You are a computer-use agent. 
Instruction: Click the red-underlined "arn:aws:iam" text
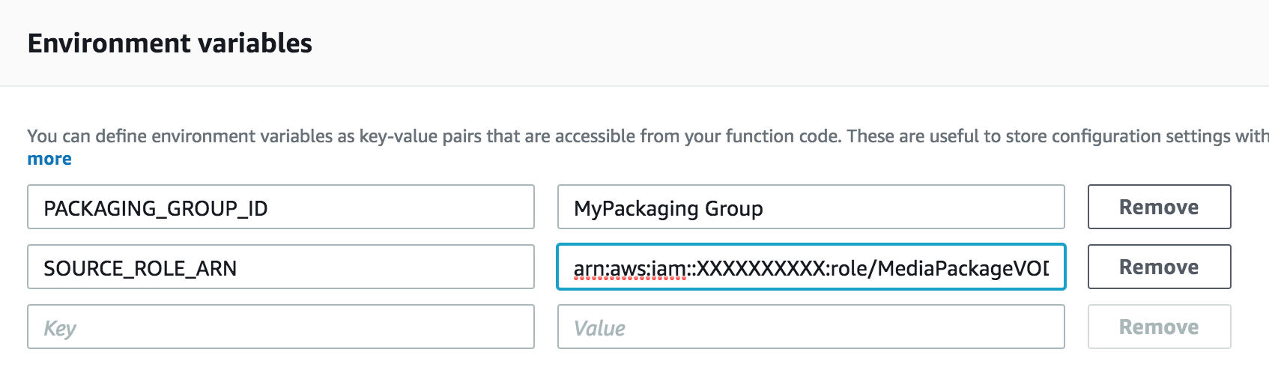(x=629, y=268)
